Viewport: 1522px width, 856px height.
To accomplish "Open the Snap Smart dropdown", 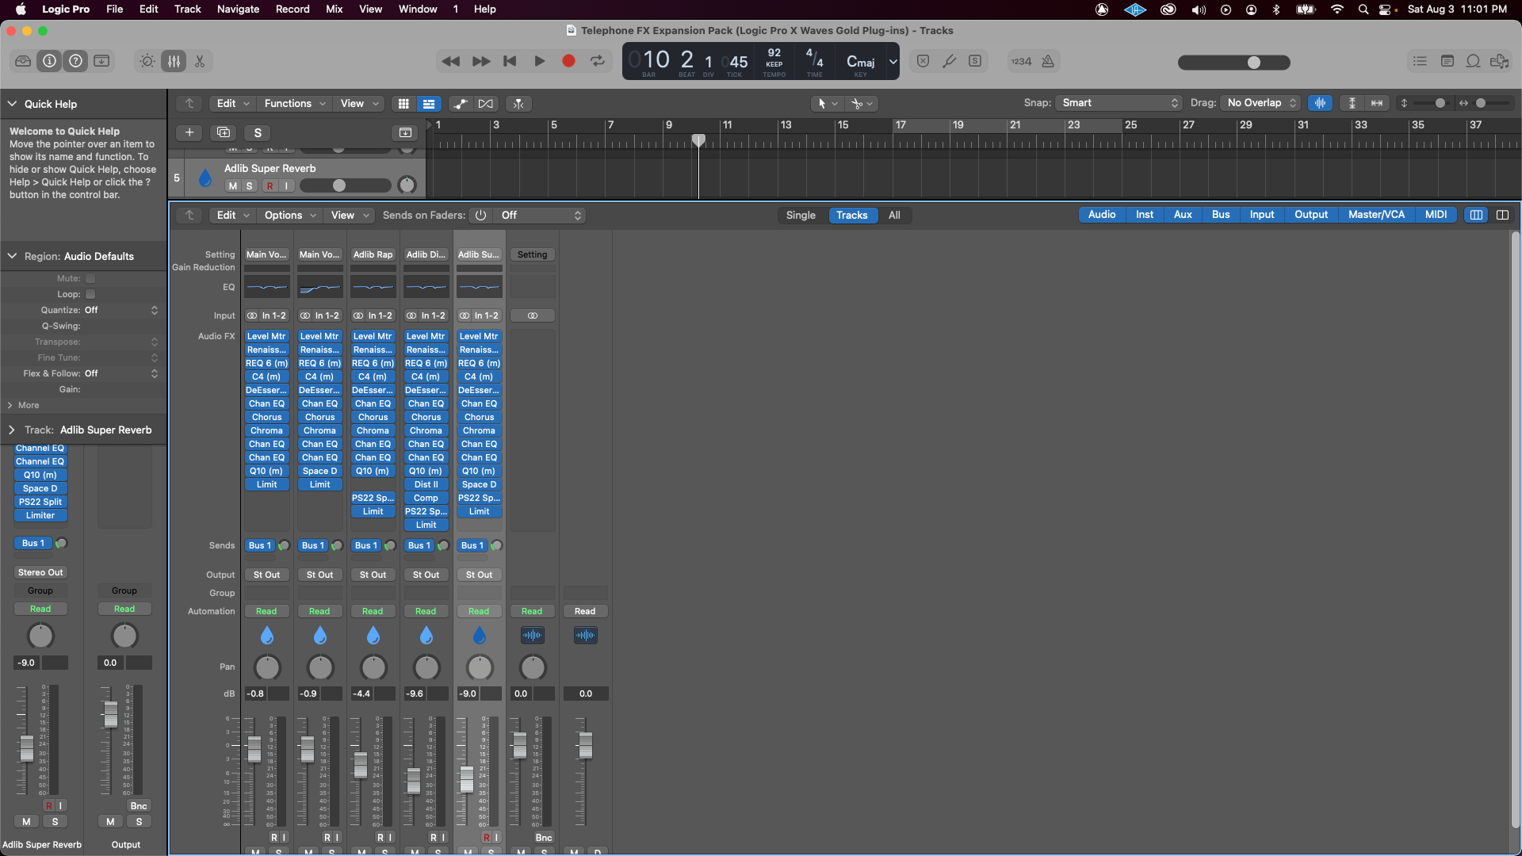I will (x=1119, y=103).
